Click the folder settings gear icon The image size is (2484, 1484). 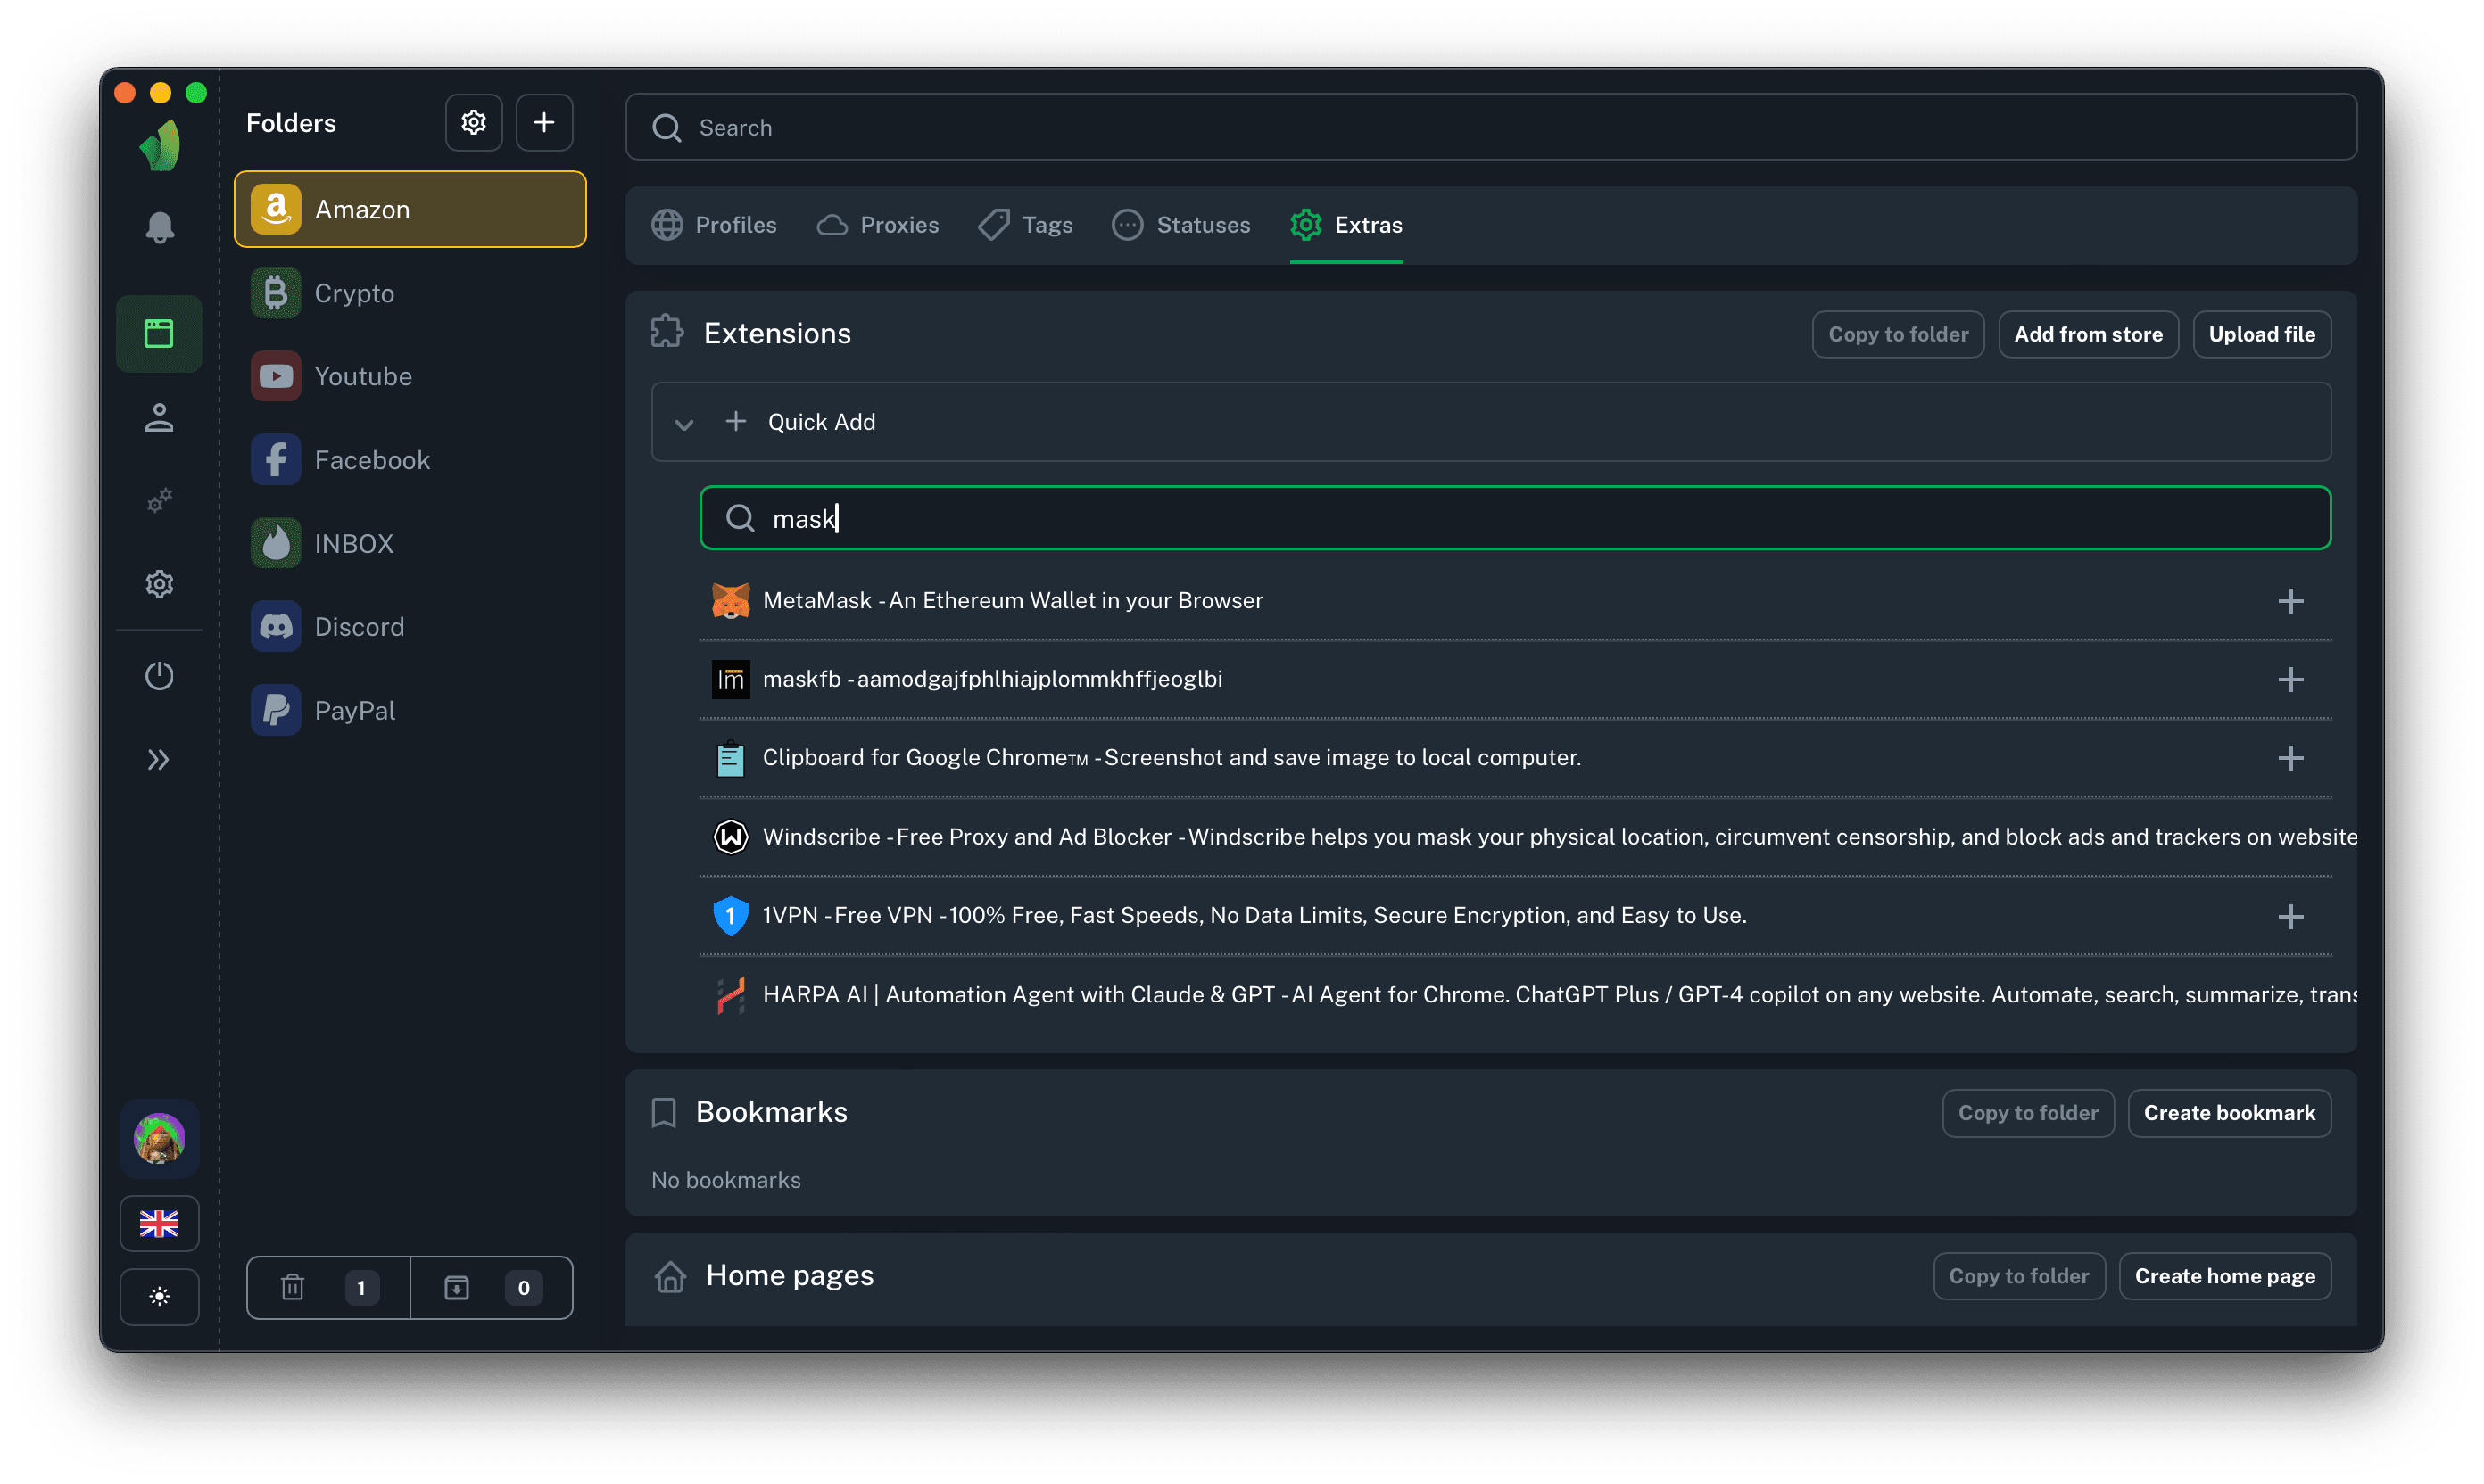click(473, 123)
